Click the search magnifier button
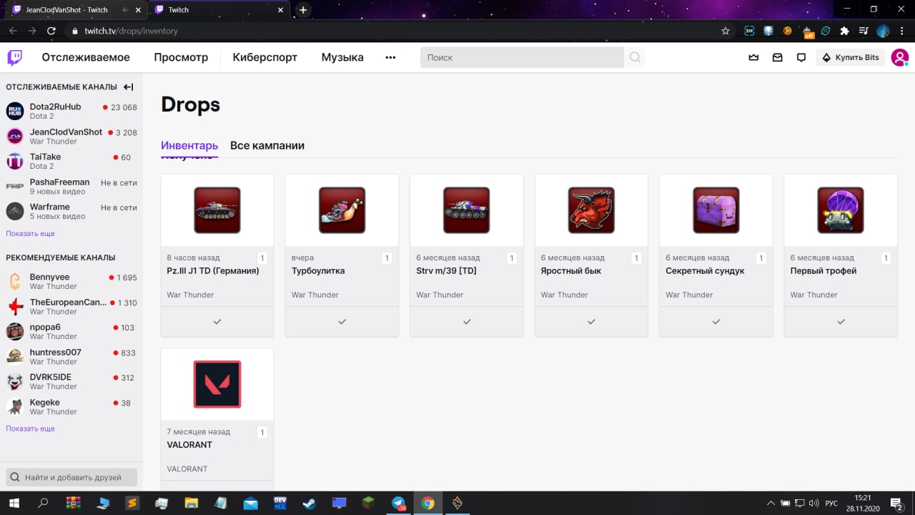This screenshot has height=515, width=915. click(635, 57)
